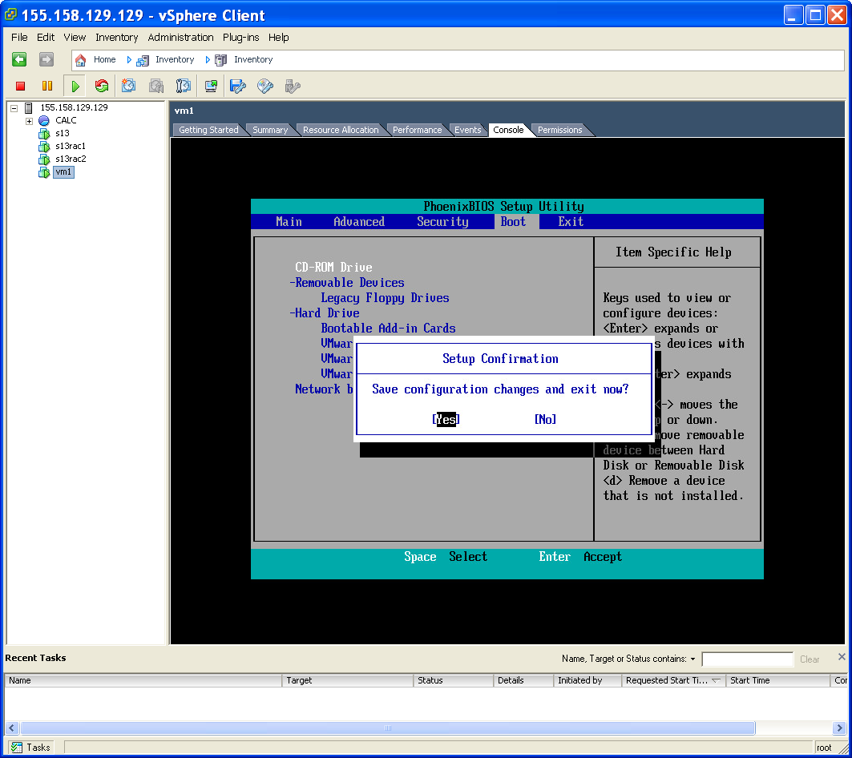Viewport: 852px width, 758px height.
Task: Click the Target column header
Action: pyautogui.click(x=348, y=680)
